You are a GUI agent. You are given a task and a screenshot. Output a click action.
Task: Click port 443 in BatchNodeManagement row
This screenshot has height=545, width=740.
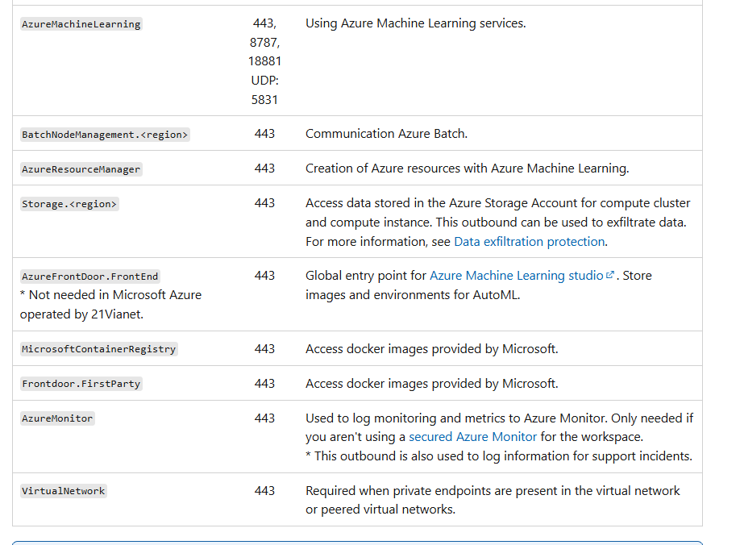coord(264,134)
